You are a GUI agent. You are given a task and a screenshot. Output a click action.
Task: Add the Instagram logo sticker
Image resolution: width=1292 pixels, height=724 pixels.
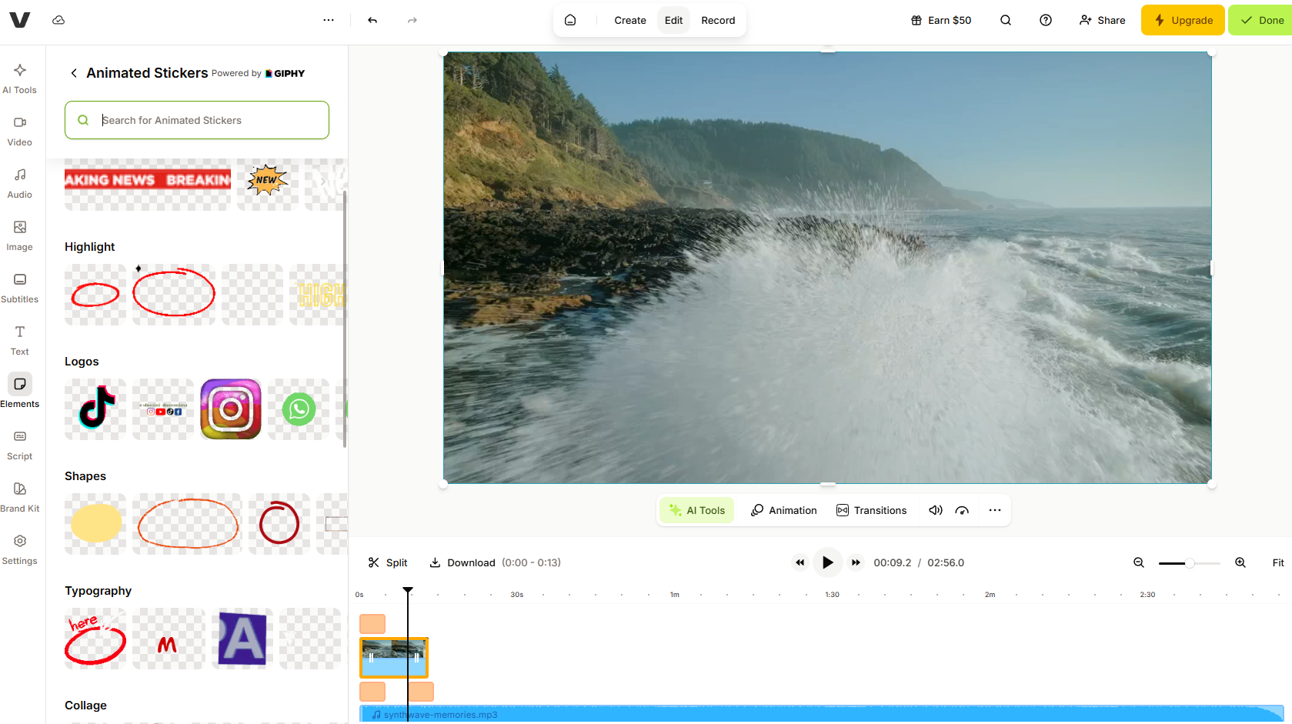231,409
